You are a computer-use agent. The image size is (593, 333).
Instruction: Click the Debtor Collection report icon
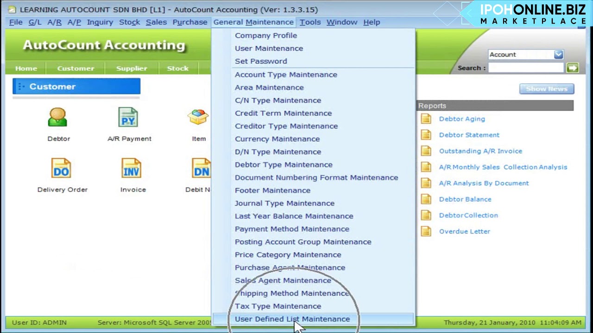point(426,216)
